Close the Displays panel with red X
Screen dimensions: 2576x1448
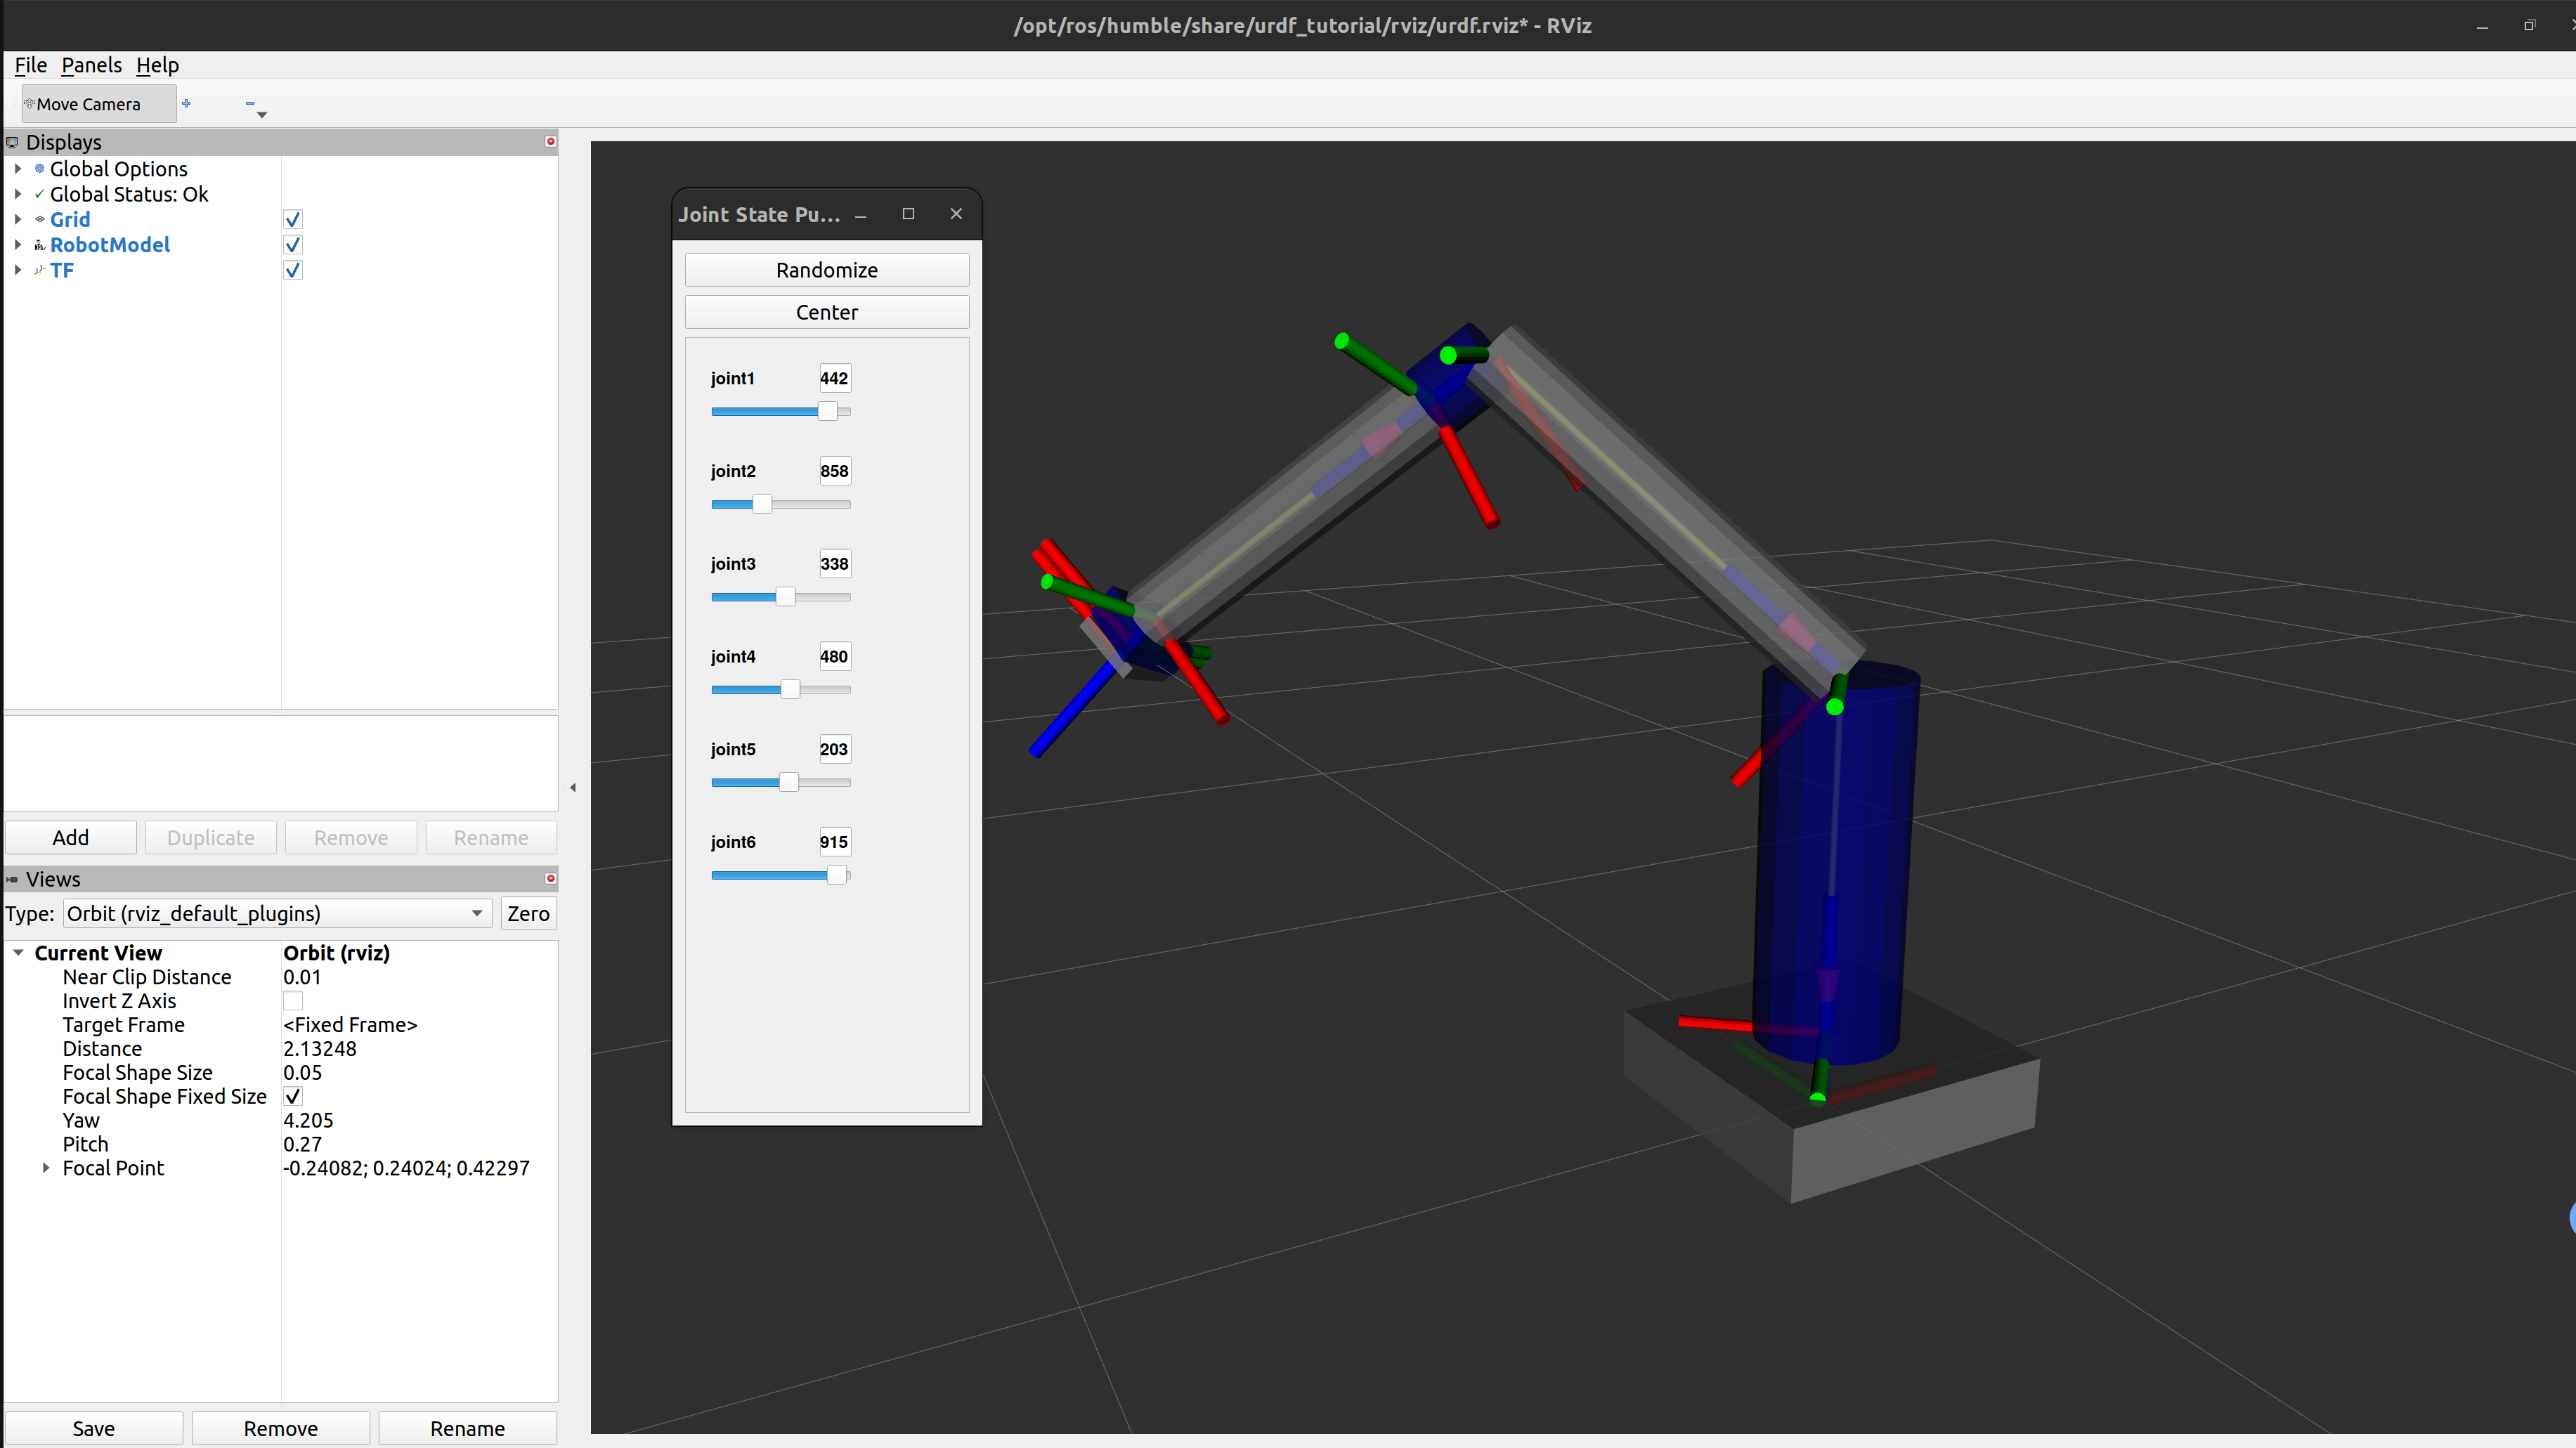[x=550, y=142]
